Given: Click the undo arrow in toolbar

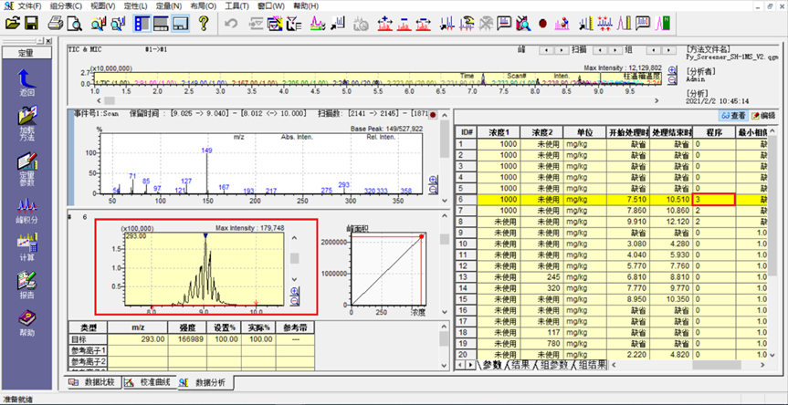Looking at the screenshot, I should [x=231, y=22].
